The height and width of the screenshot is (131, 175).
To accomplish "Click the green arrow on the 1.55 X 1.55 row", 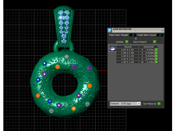I will coord(156,53).
